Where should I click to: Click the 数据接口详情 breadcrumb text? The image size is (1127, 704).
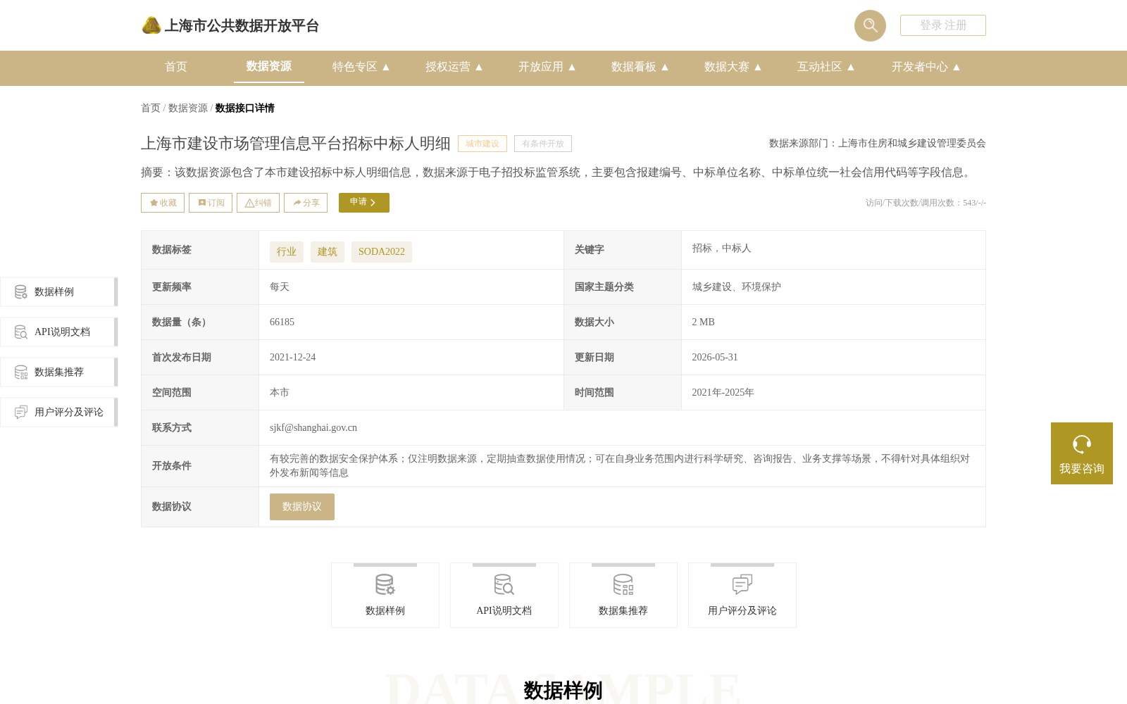point(245,108)
